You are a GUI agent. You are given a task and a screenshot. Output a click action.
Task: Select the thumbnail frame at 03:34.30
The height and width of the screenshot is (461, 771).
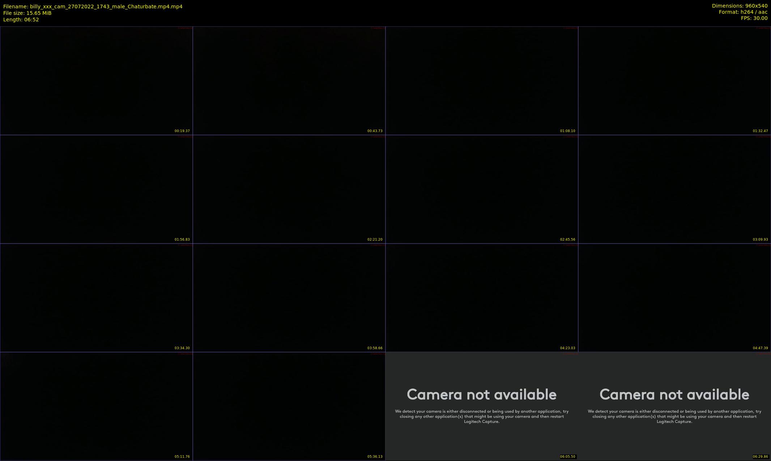(96, 298)
